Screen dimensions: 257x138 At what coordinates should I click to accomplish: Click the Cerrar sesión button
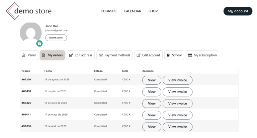click(56, 38)
